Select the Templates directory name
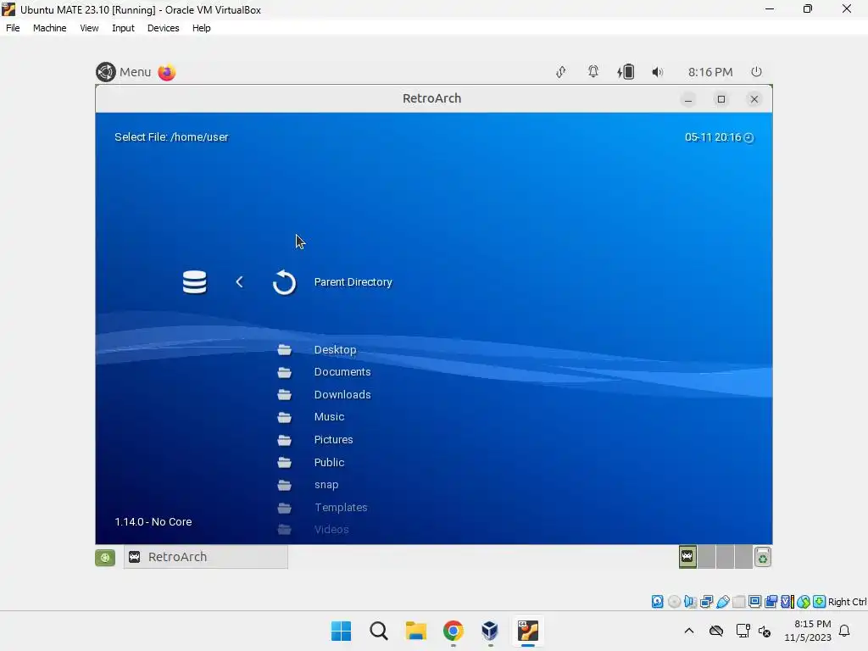 341,507
